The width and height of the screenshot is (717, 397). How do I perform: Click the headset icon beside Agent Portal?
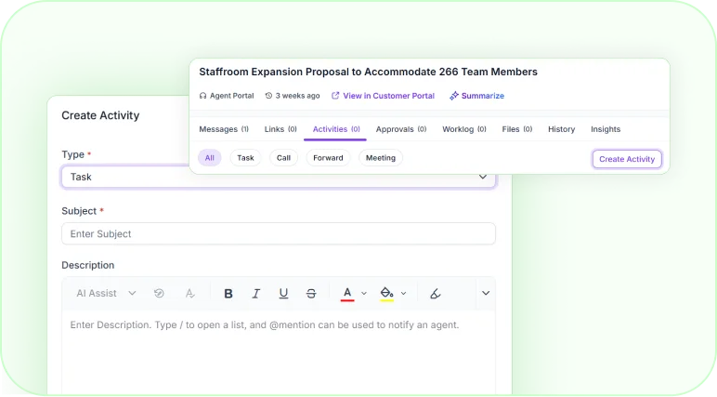coord(203,96)
